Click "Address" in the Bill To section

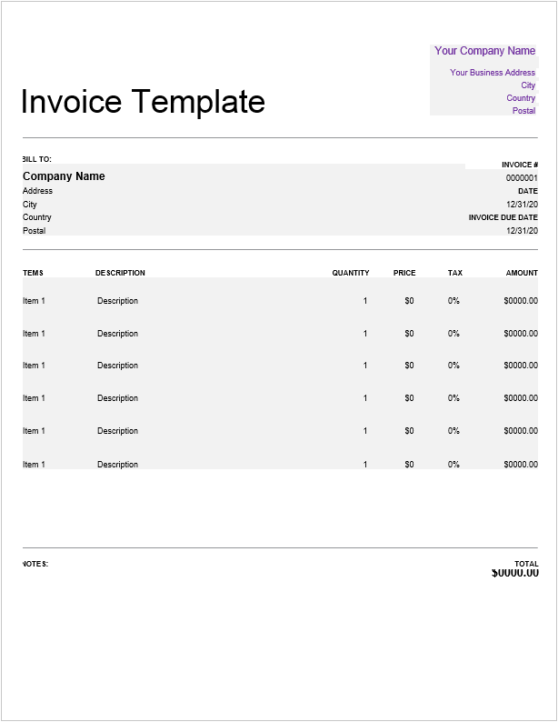(x=37, y=191)
